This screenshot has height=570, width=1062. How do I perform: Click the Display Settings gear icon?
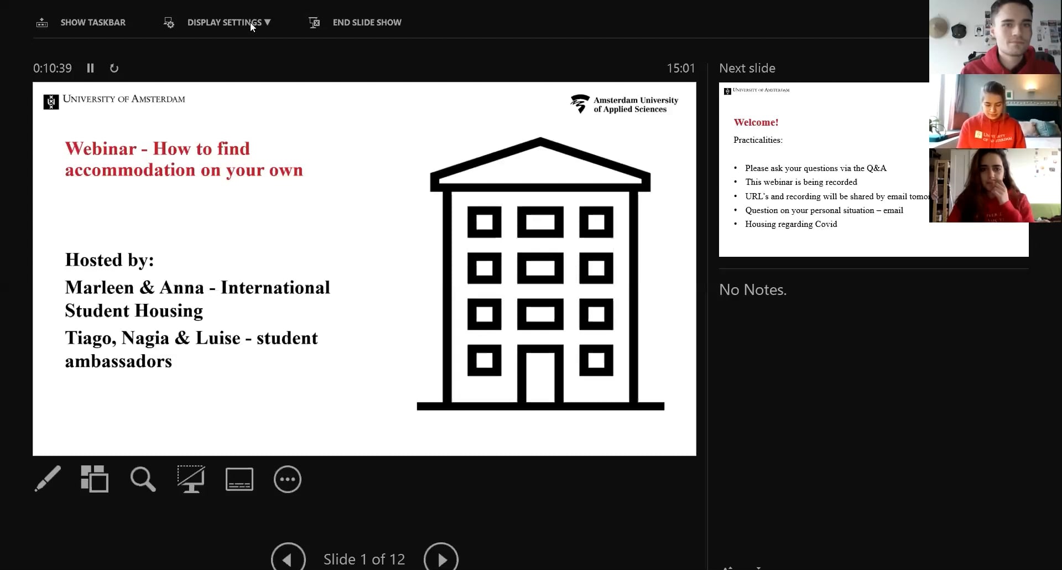[168, 23]
